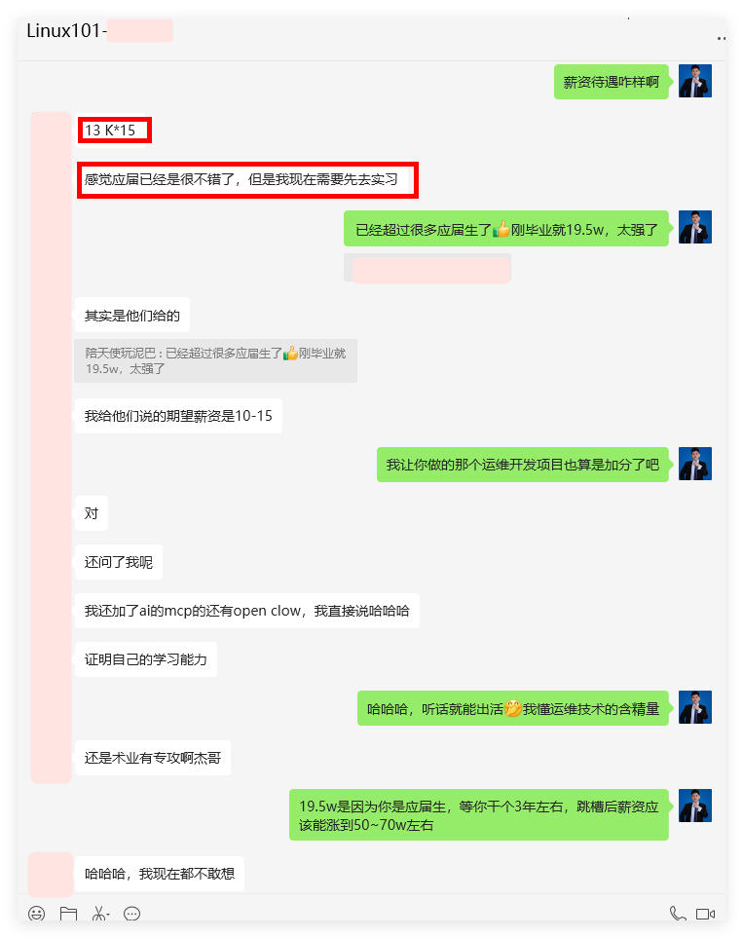743x938 pixels.
Task: Open the send file folder icon
Action: [68, 914]
